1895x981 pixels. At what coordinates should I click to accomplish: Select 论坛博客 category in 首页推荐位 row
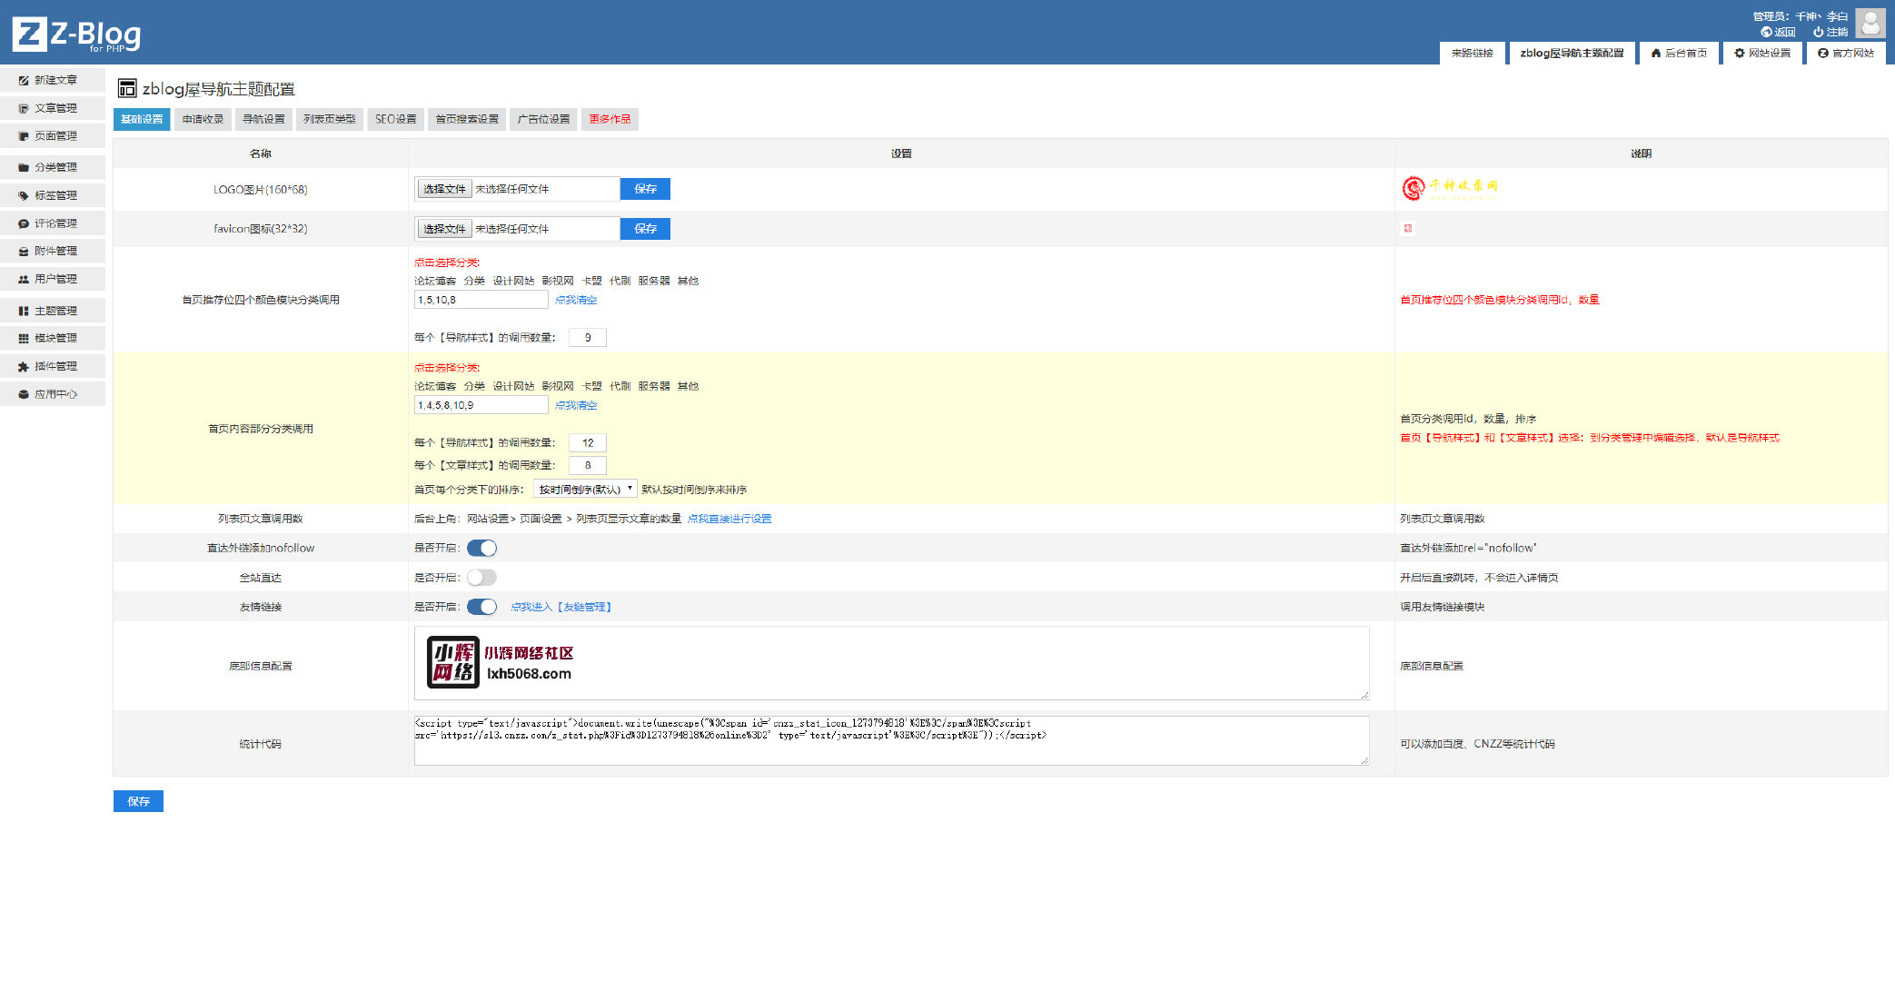[x=435, y=281]
